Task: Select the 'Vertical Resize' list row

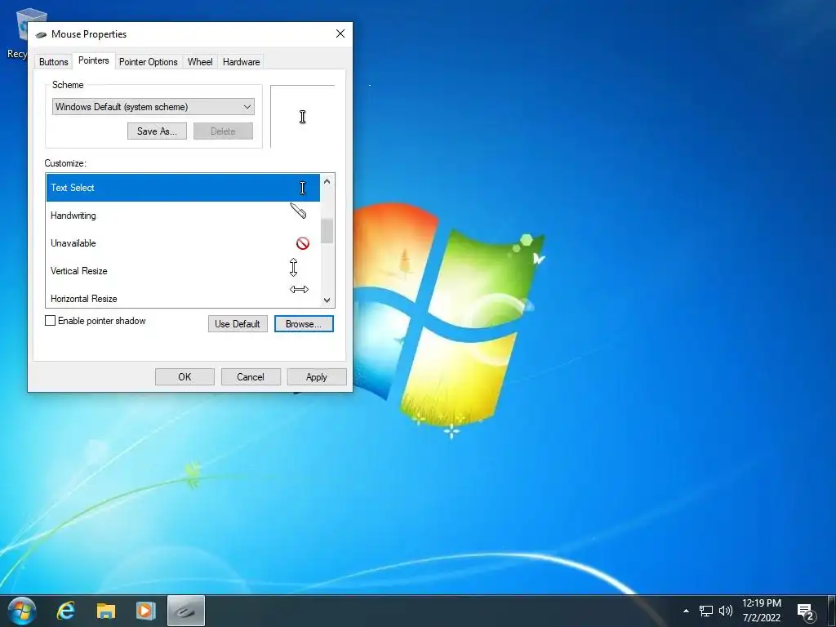Action: pos(183,271)
